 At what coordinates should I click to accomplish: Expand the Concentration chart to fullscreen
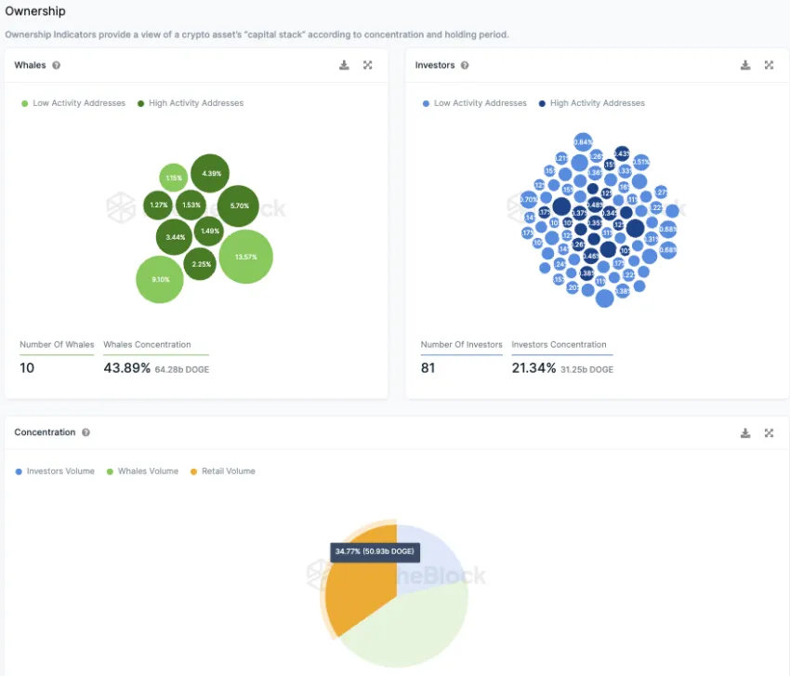pyautogui.click(x=769, y=433)
